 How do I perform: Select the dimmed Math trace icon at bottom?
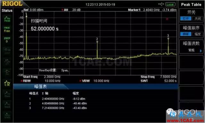pos(7,116)
